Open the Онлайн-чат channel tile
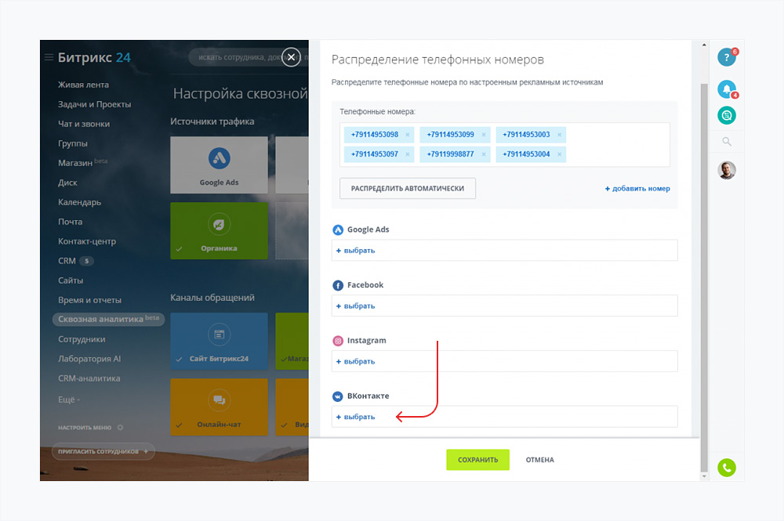784x521 pixels. click(219, 407)
